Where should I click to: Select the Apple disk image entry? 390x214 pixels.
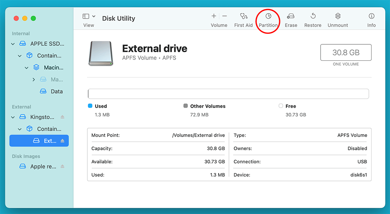(43, 167)
